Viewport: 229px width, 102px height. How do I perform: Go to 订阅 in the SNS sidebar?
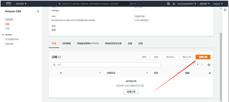coord(7,29)
